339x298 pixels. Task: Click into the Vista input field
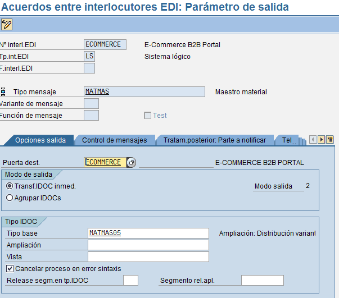[148, 256]
